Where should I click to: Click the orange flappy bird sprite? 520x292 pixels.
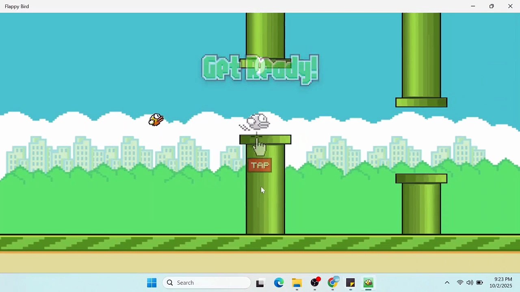tap(156, 120)
